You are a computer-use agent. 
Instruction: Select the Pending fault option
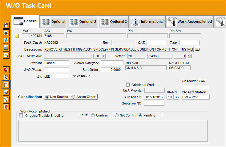[x=140, y=115]
